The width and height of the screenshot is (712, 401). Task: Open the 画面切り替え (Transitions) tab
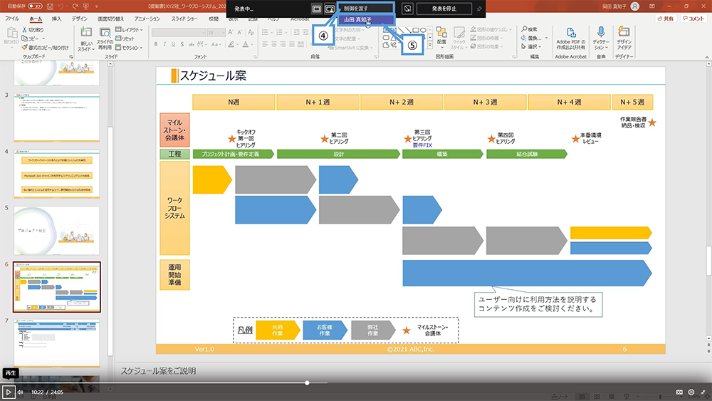click(x=111, y=19)
